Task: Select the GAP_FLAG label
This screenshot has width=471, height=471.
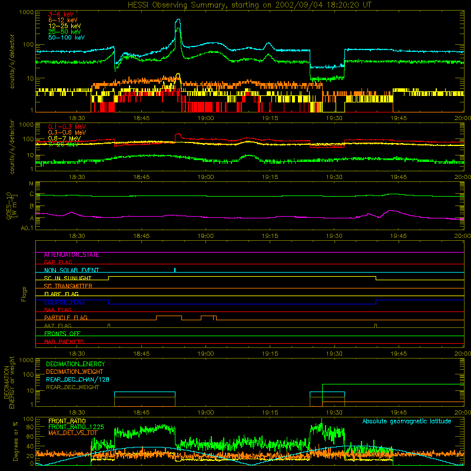Action: click(x=58, y=262)
